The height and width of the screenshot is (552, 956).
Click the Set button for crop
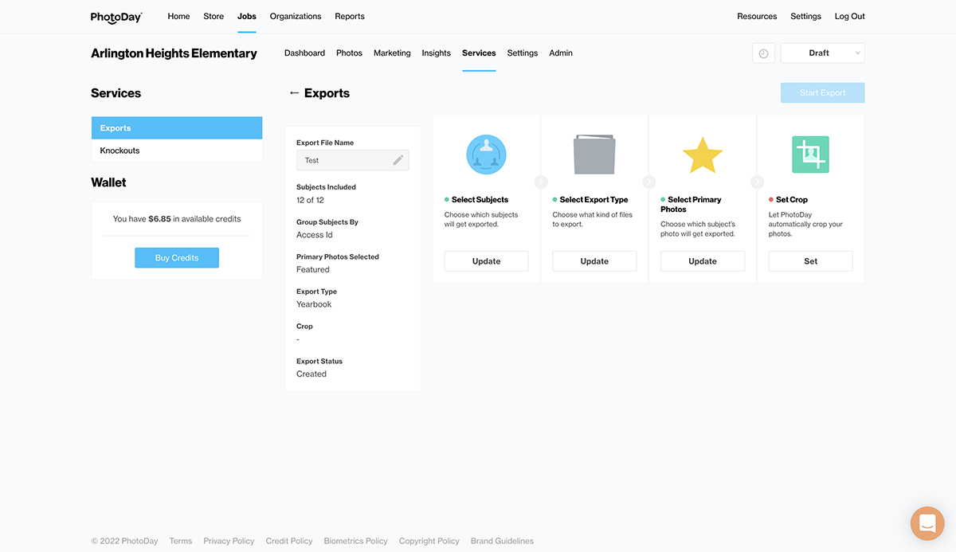[810, 261]
